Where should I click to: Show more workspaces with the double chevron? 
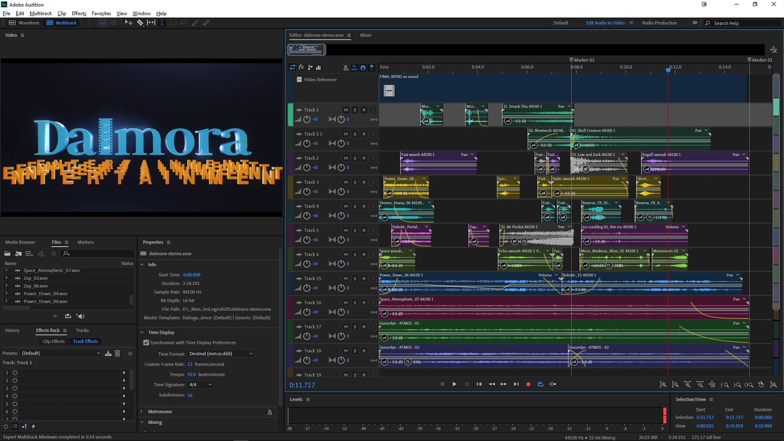point(695,23)
